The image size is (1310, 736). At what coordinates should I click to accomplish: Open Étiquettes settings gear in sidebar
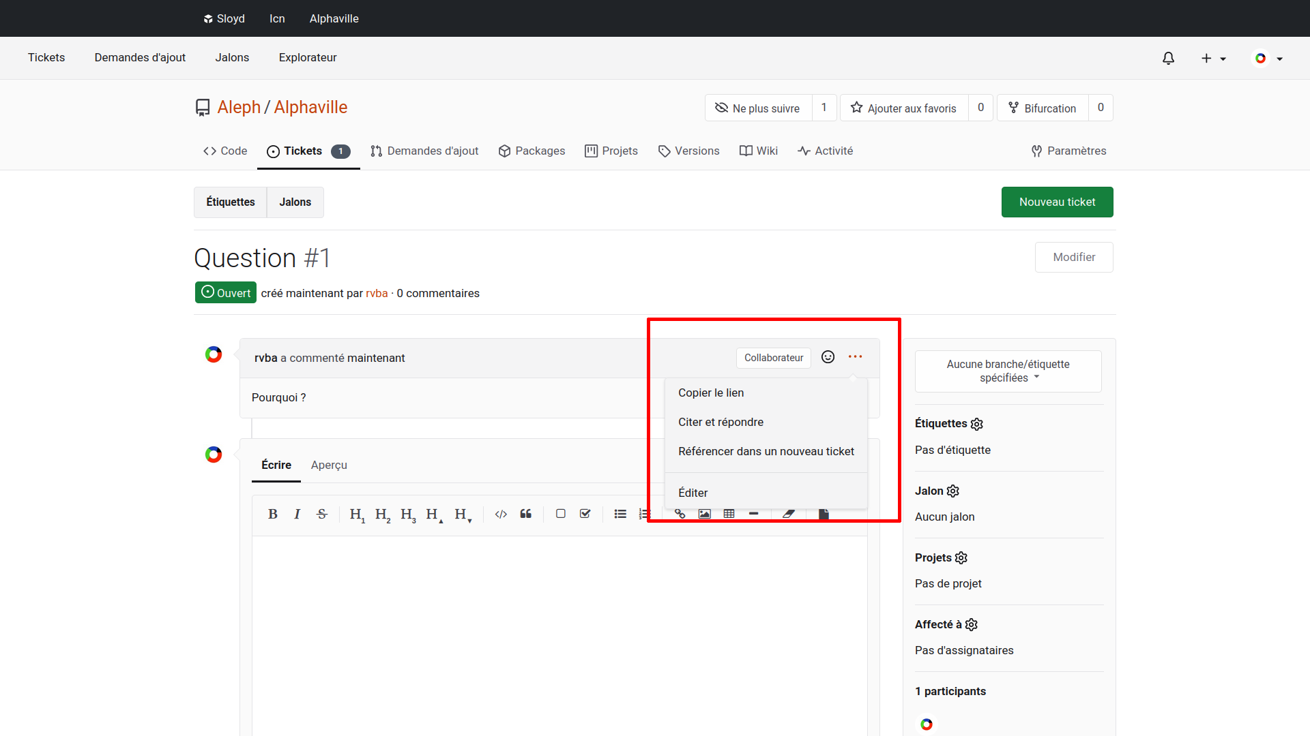click(976, 424)
